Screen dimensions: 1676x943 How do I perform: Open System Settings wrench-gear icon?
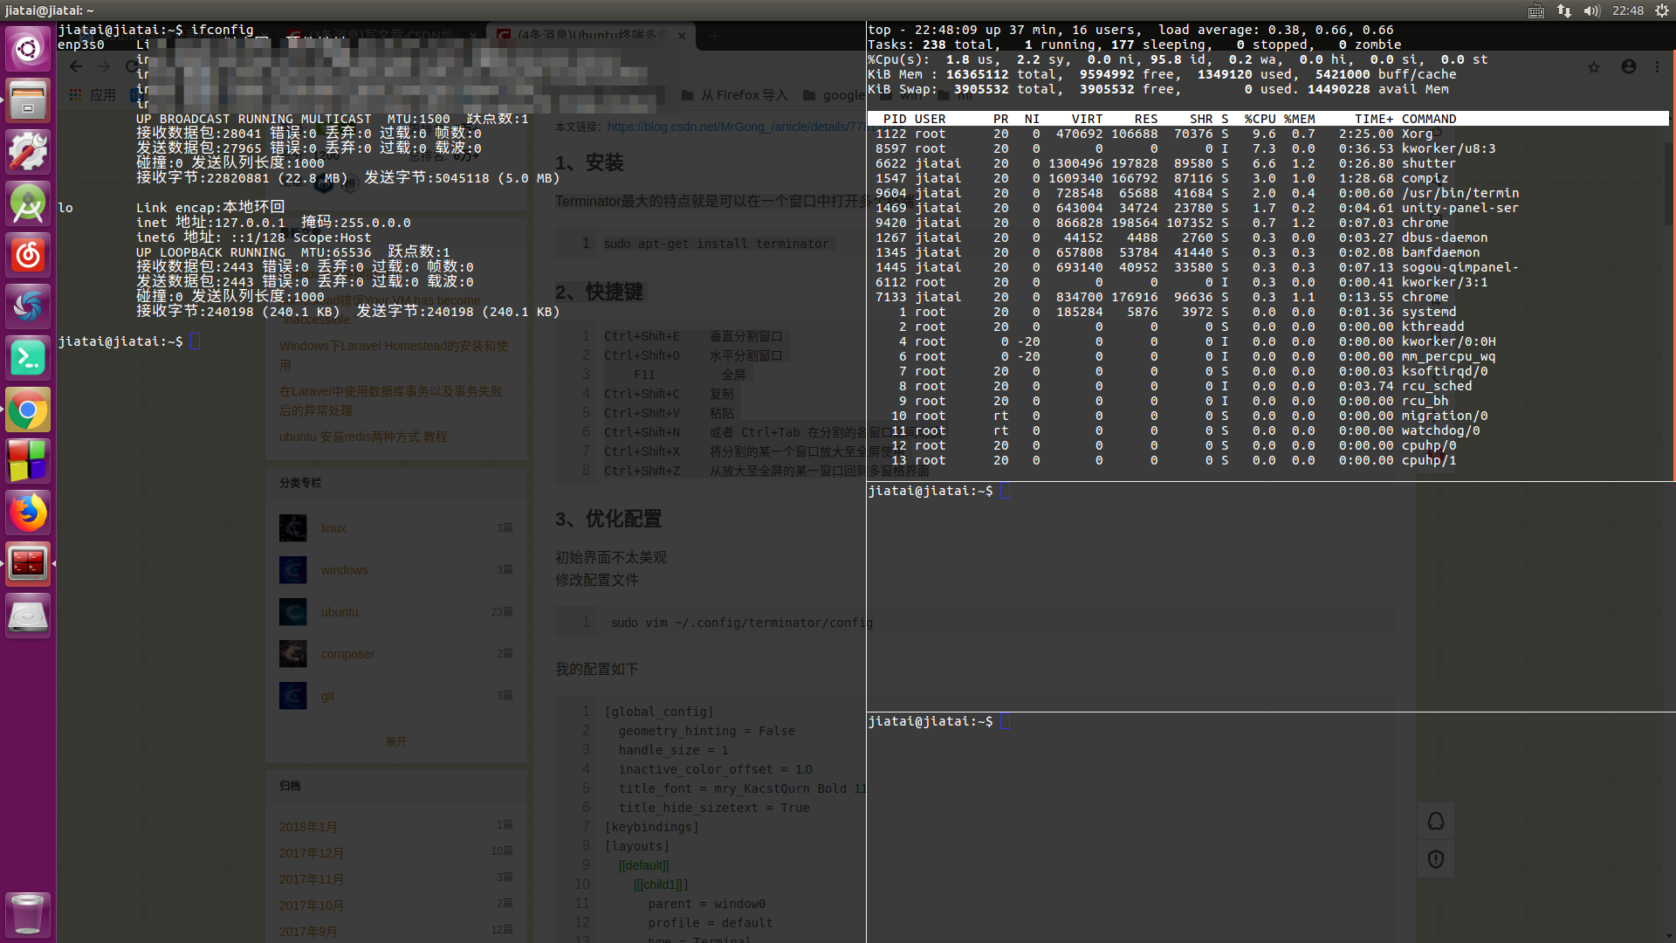pos(28,152)
